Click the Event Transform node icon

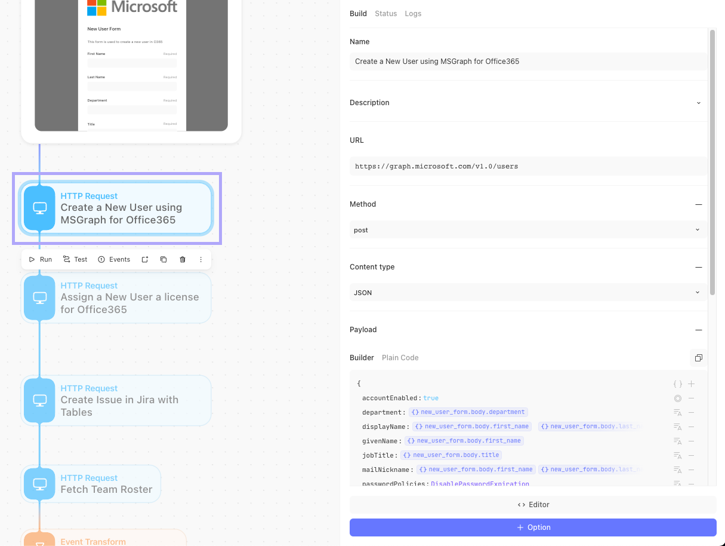click(x=39, y=541)
